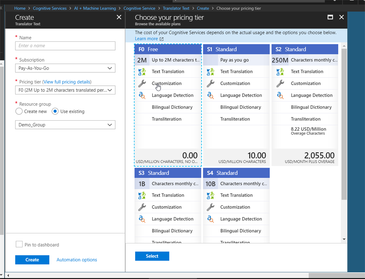Click the Select button for pricing tier
365x279 pixels.
click(x=152, y=256)
